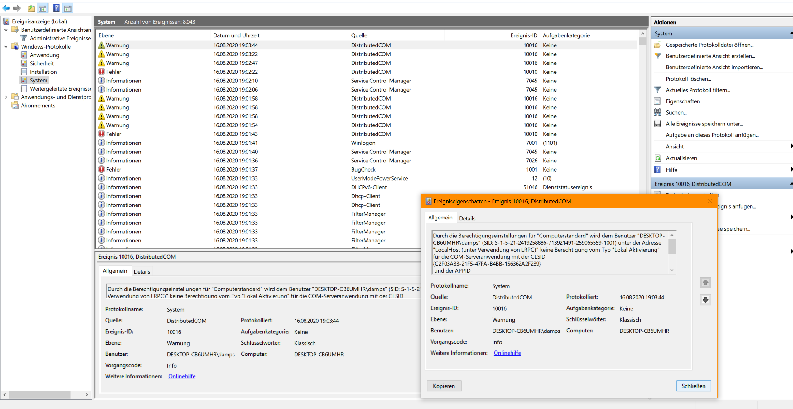This screenshot has width=793, height=409.
Task: Click the green Aktualisieren refresh icon
Action: pos(658,158)
